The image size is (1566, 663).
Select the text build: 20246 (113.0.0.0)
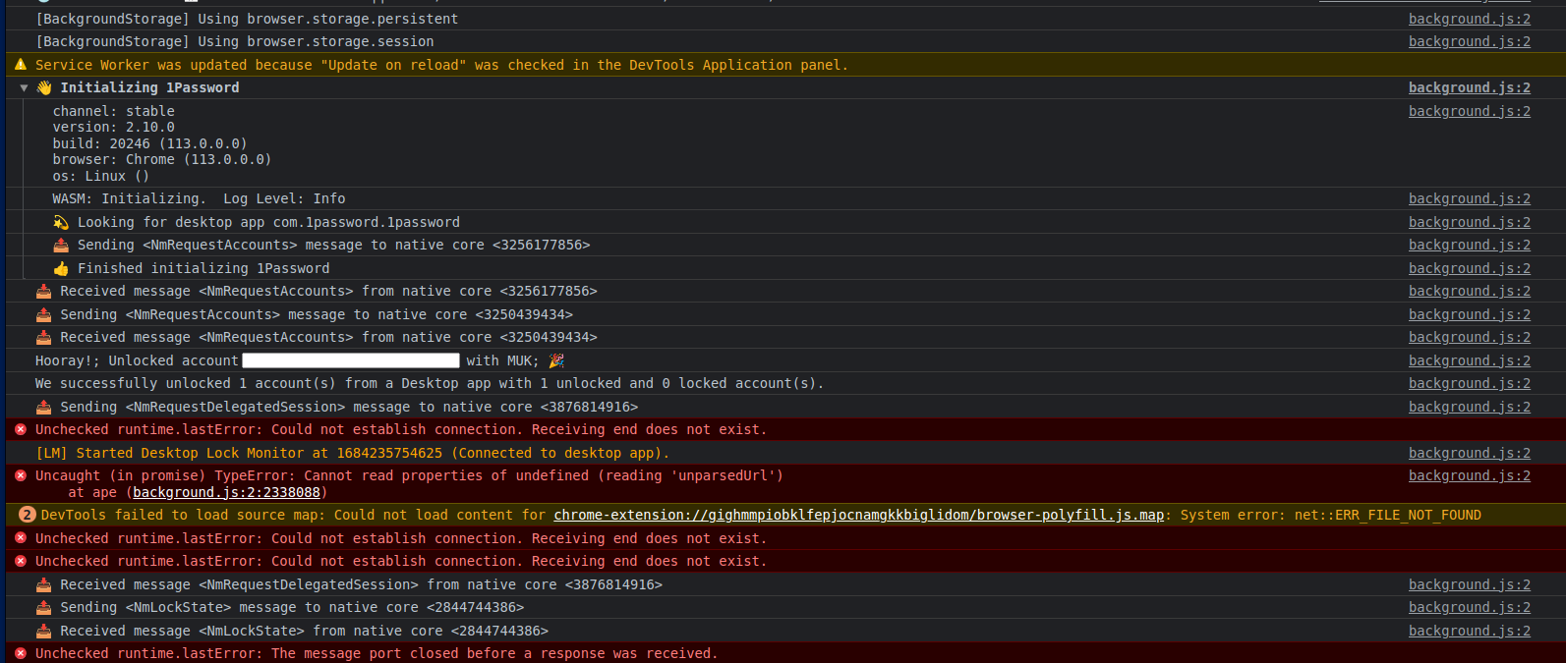[x=150, y=143]
